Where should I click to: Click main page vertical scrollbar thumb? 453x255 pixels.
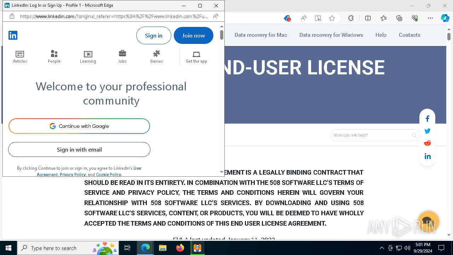(x=449, y=36)
